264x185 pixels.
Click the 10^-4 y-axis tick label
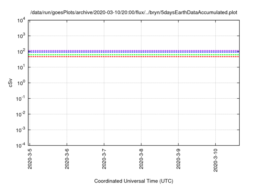[x=21, y=145]
